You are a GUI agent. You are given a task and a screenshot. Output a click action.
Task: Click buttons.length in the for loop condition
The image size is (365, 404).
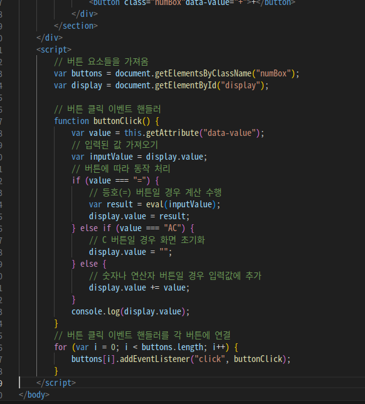tap(172, 347)
